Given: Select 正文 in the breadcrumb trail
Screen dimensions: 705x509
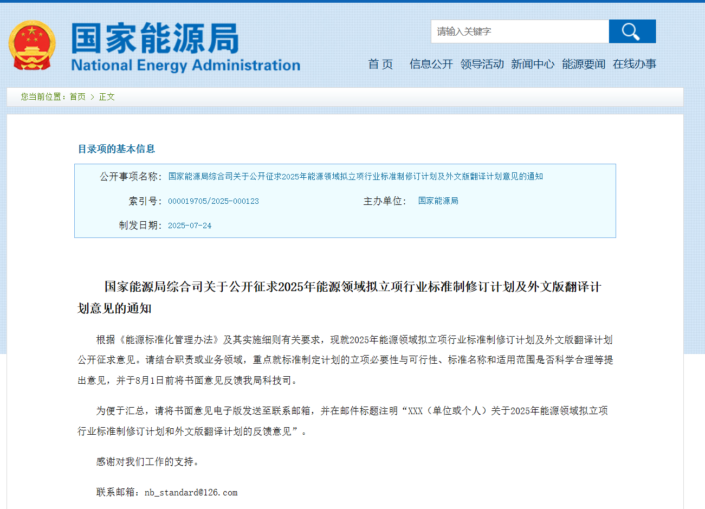Looking at the screenshot, I should coord(107,96).
